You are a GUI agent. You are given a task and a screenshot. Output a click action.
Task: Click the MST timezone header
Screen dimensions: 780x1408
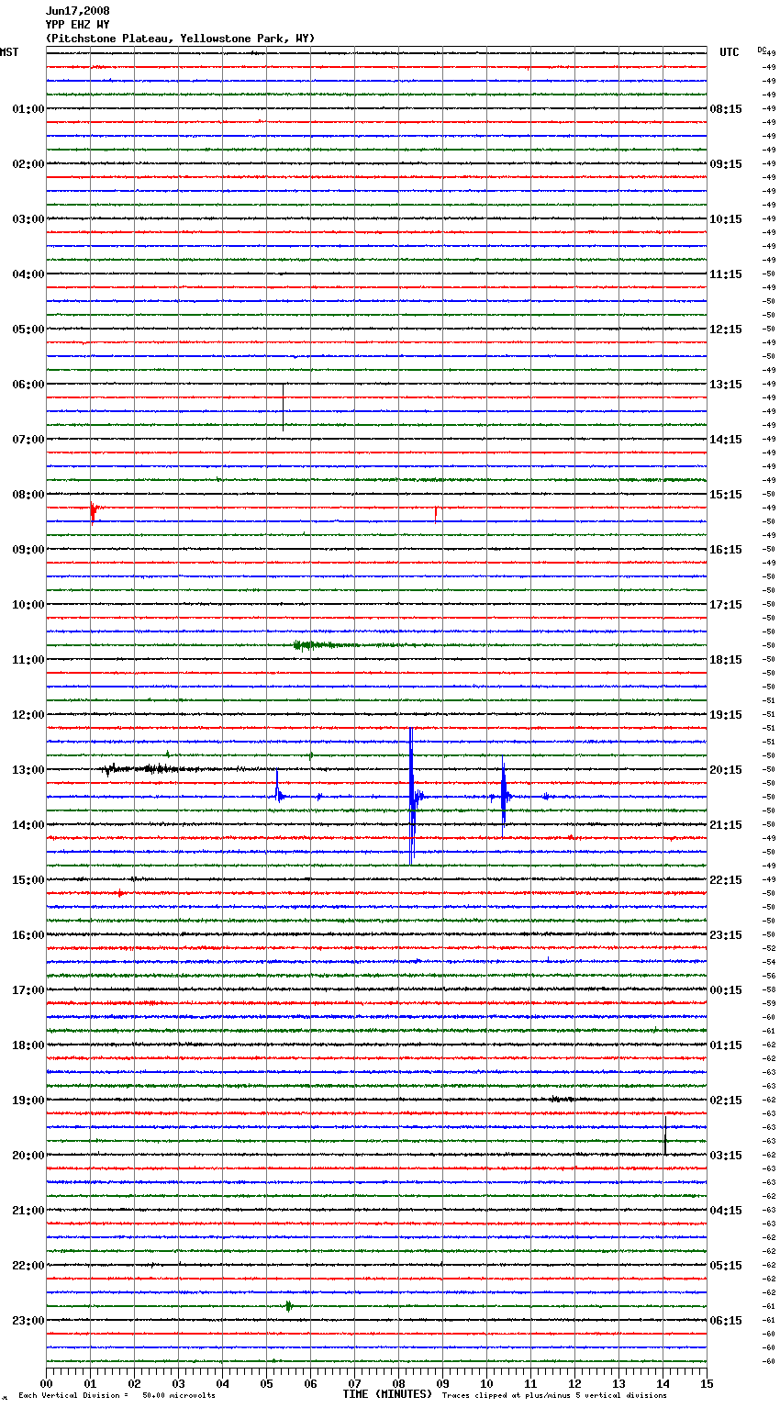point(9,52)
